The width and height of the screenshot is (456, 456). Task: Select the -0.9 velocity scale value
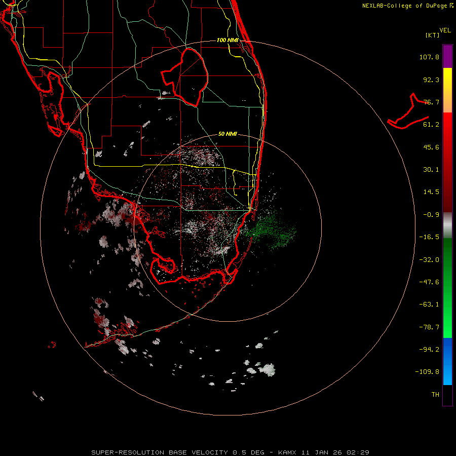click(431, 215)
